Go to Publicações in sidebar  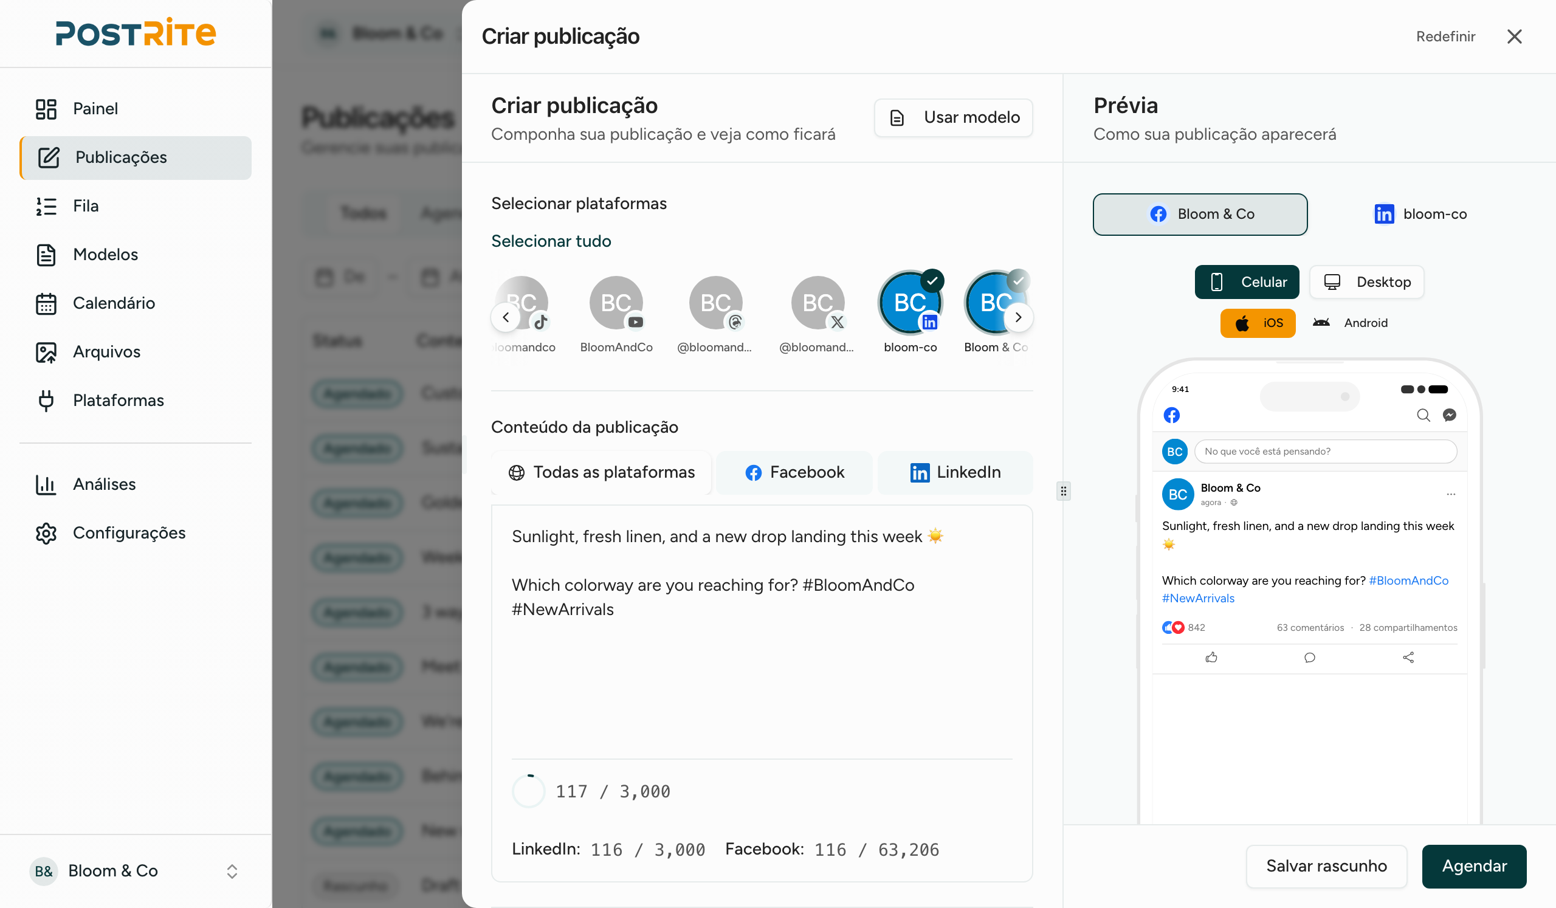[x=135, y=157]
